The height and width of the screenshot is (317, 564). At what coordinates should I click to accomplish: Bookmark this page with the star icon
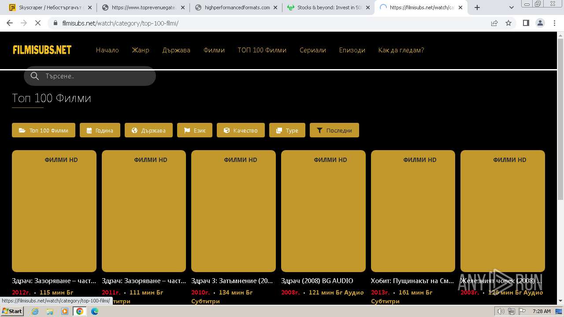[x=508, y=23]
